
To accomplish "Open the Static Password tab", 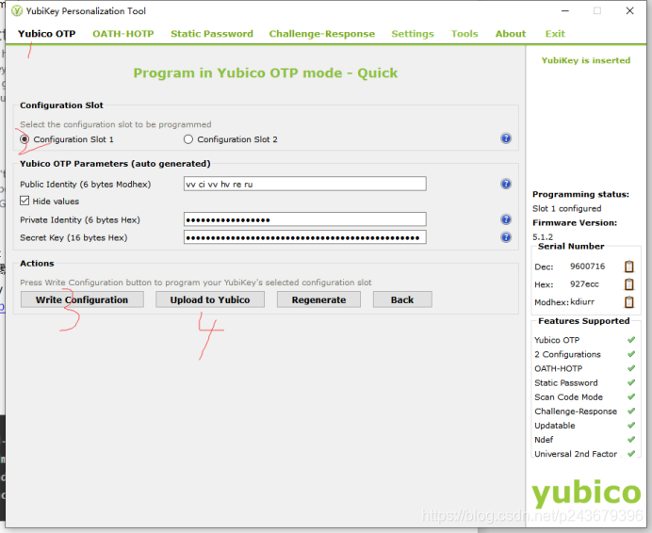I will click(x=212, y=34).
